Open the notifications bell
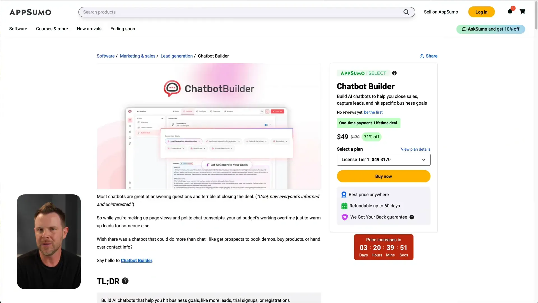The height and width of the screenshot is (303, 538). tap(510, 12)
